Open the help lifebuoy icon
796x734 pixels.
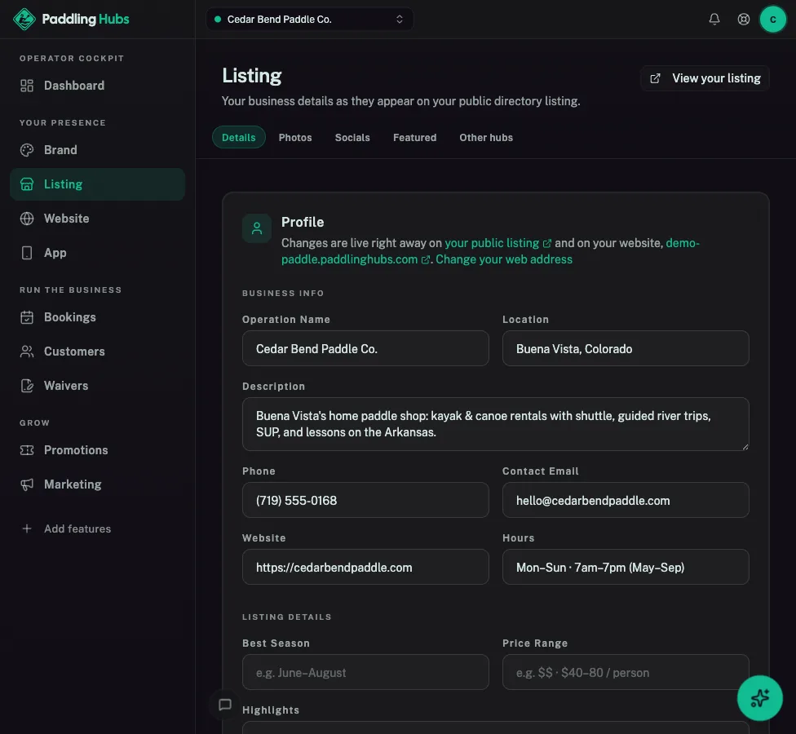point(744,20)
